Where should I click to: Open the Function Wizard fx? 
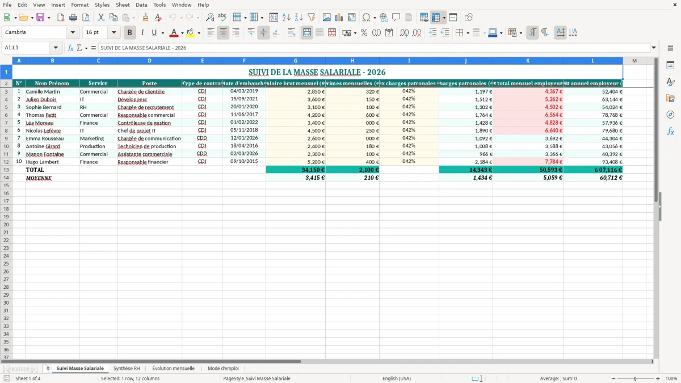tap(71, 48)
